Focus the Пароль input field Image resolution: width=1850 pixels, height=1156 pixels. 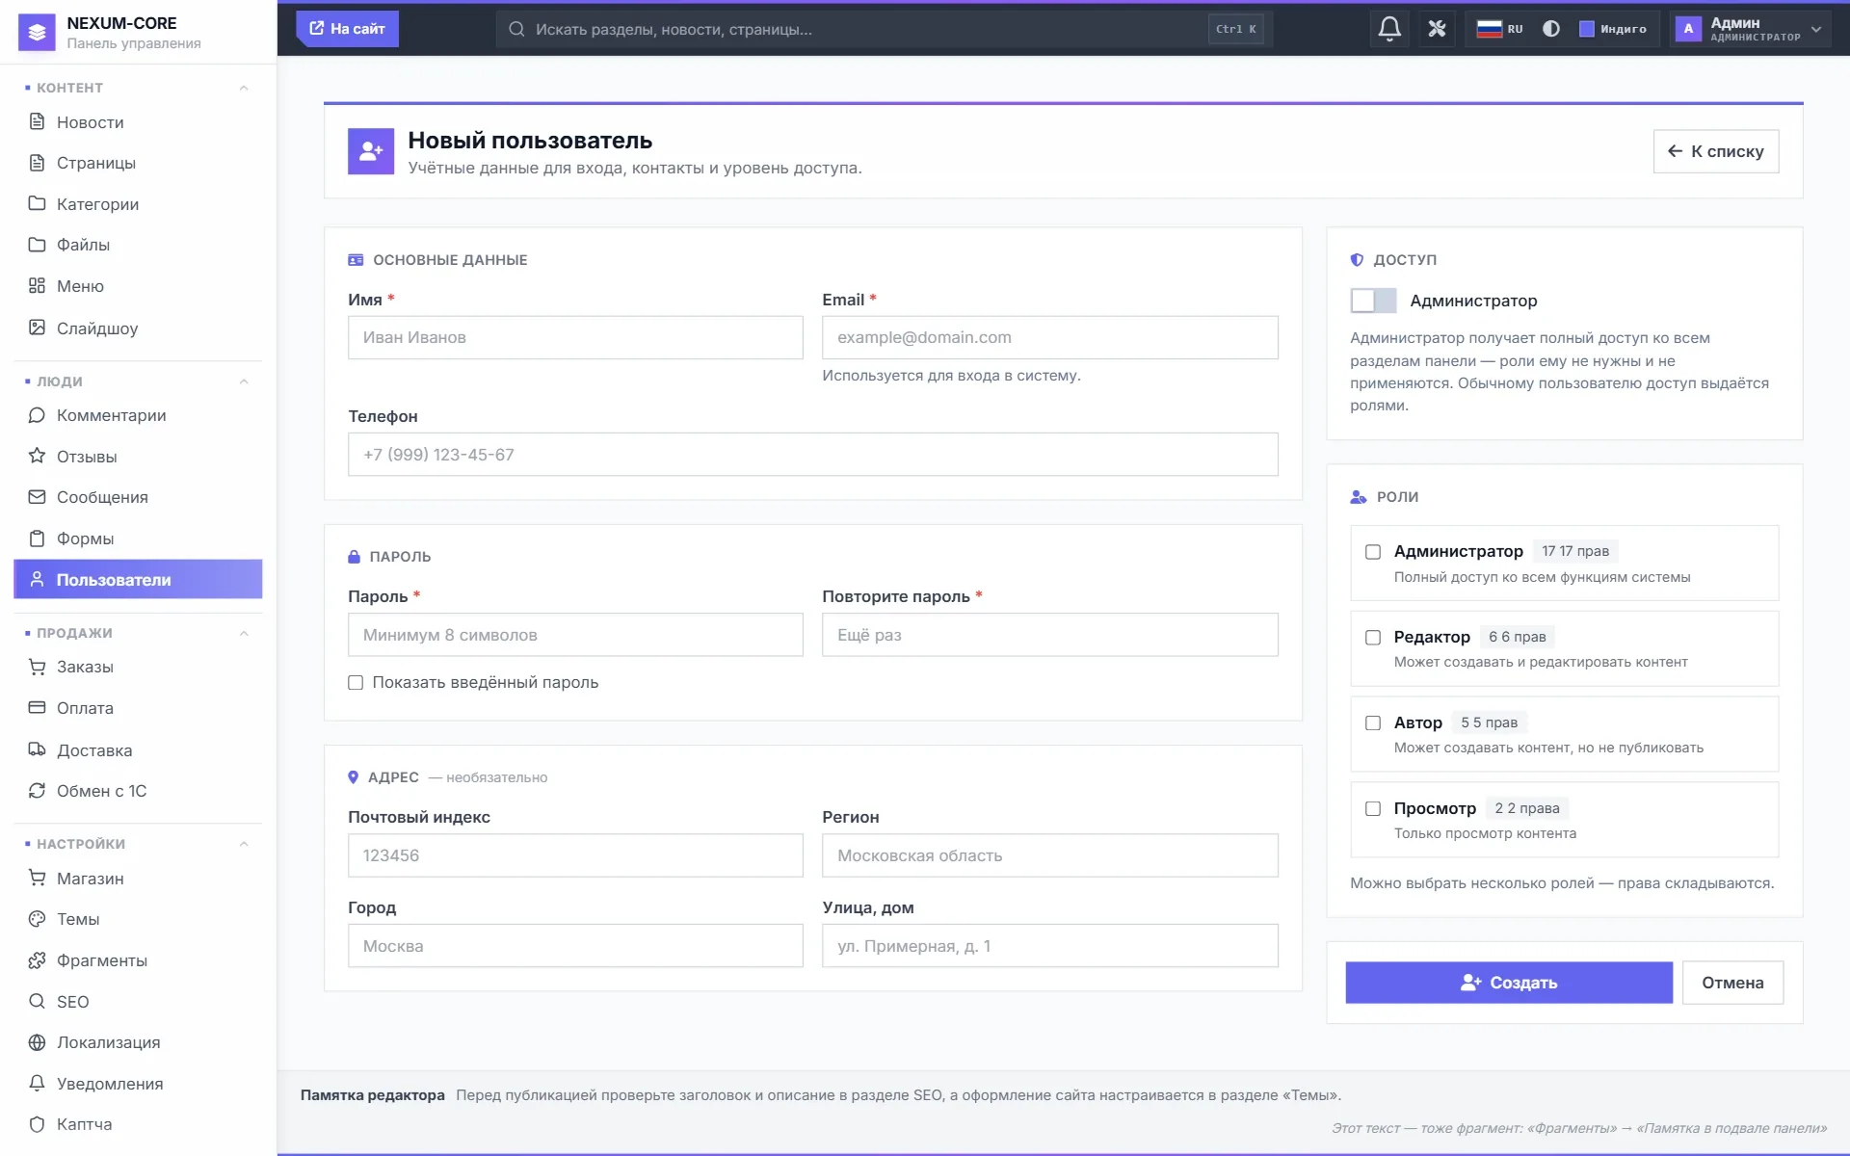[x=575, y=635]
